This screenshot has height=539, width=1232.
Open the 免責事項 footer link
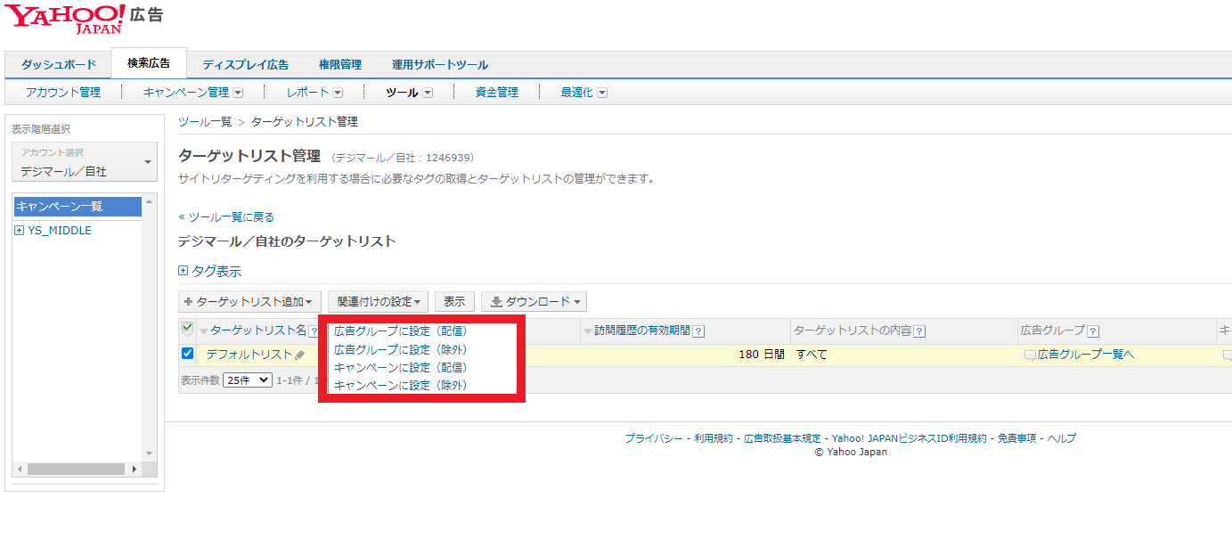tap(1016, 438)
